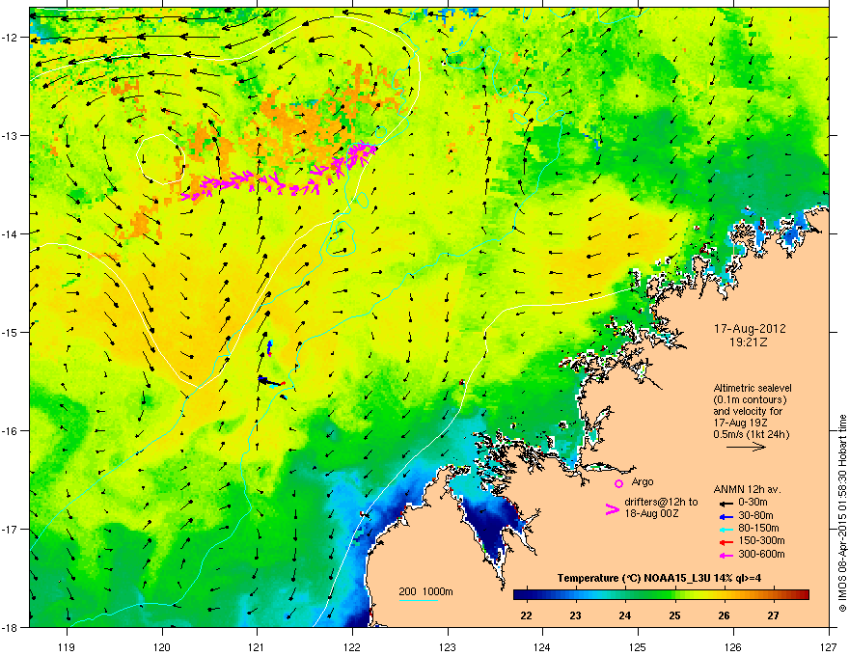The width and height of the screenshot is (849, 656).
Task: Click the time label '19:21Z'
Action: (749, 342)
